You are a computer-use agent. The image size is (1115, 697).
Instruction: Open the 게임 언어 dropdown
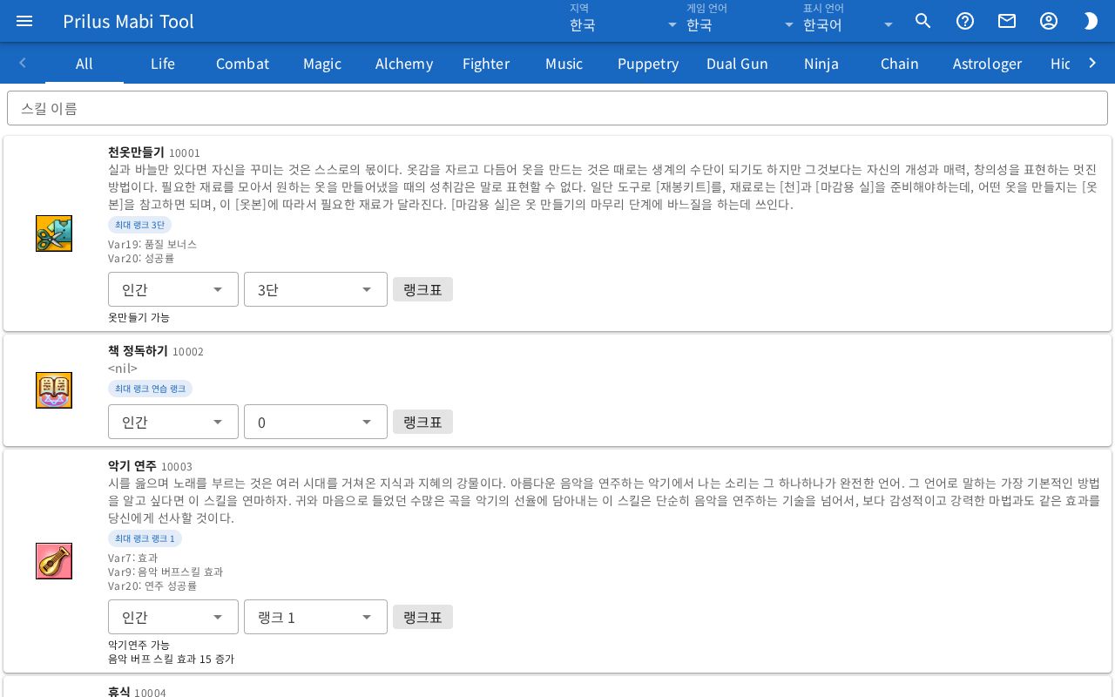pyautogui.click(x=740, y=19)
